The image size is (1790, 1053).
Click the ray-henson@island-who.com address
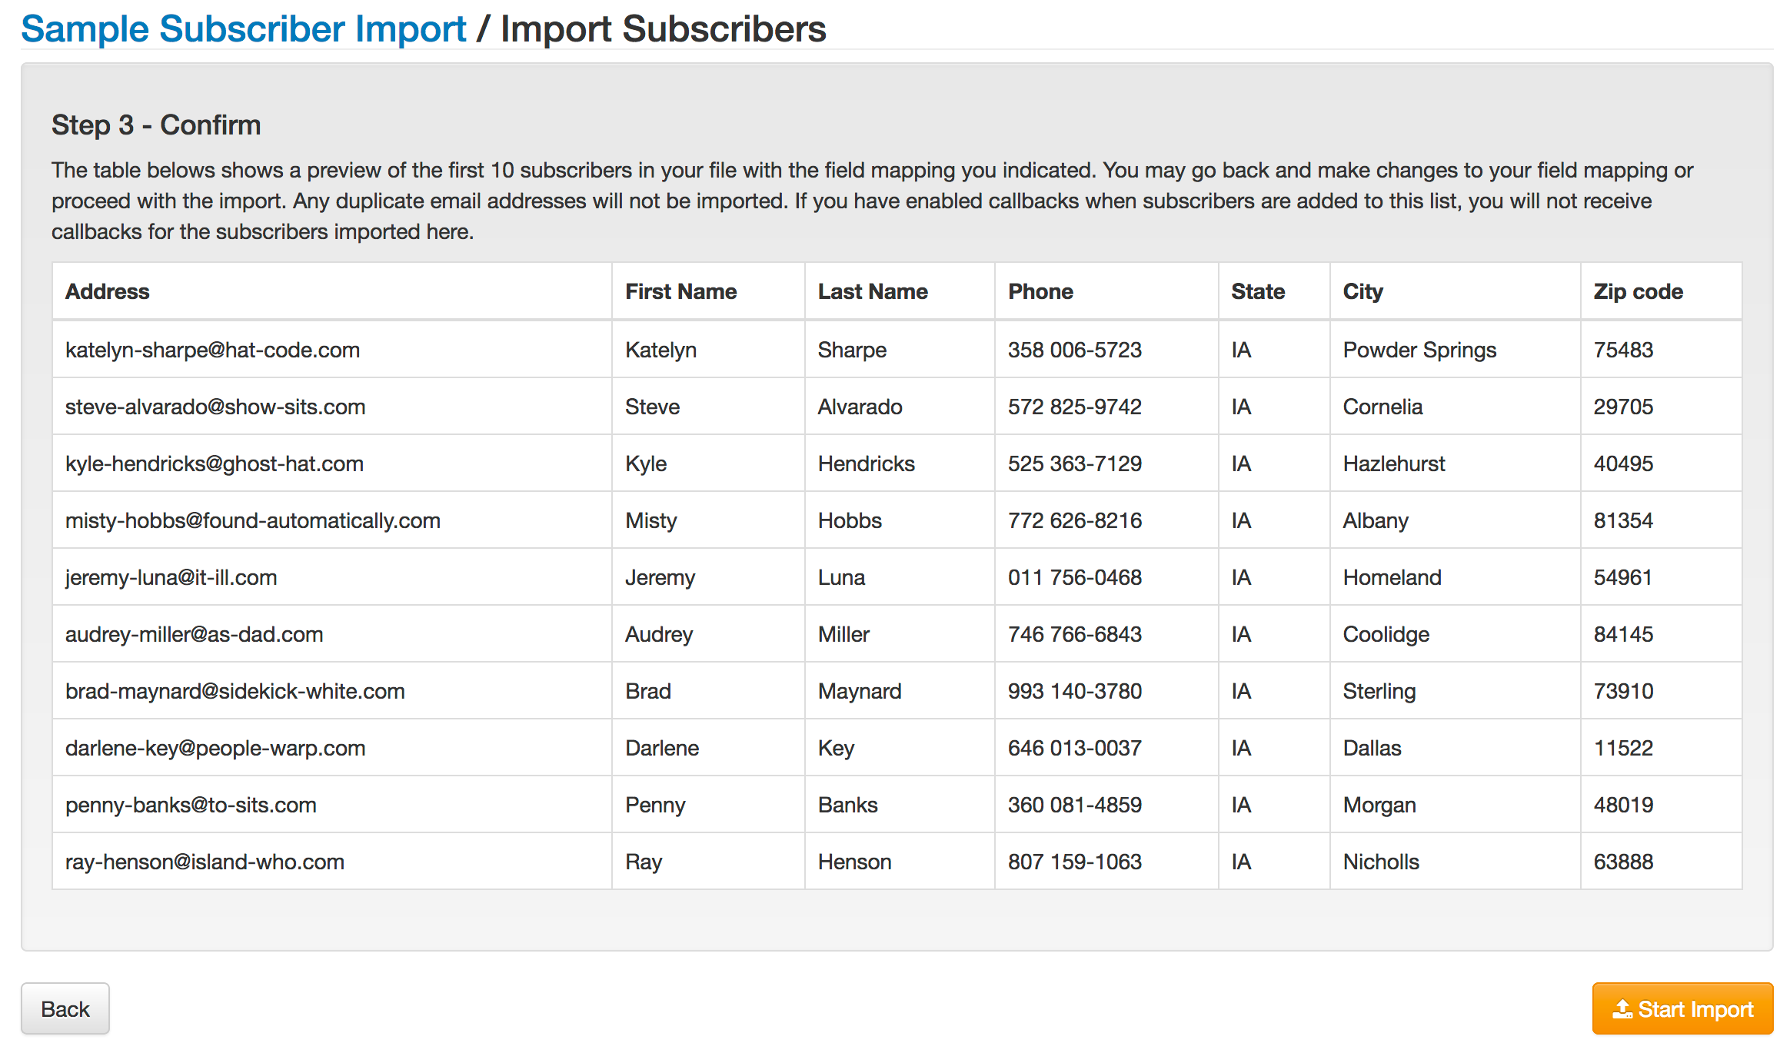pyautogui.click(x=205, y=862)
